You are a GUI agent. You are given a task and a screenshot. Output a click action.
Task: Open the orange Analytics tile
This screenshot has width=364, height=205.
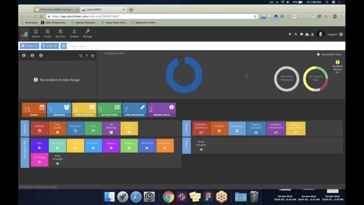pyautogui.click(x=219, y=128)
